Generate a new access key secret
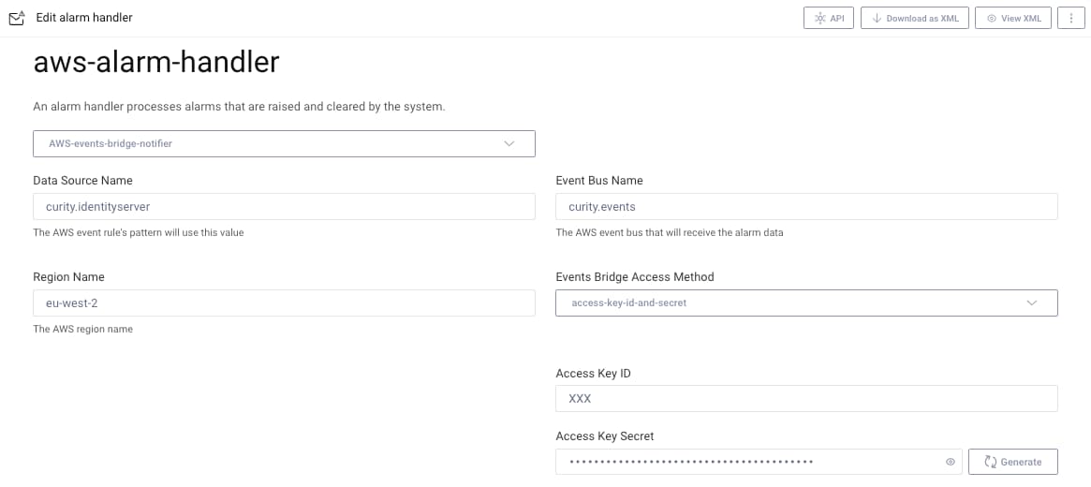The width and height of the screenshot is (1091, 487). 1012,462
